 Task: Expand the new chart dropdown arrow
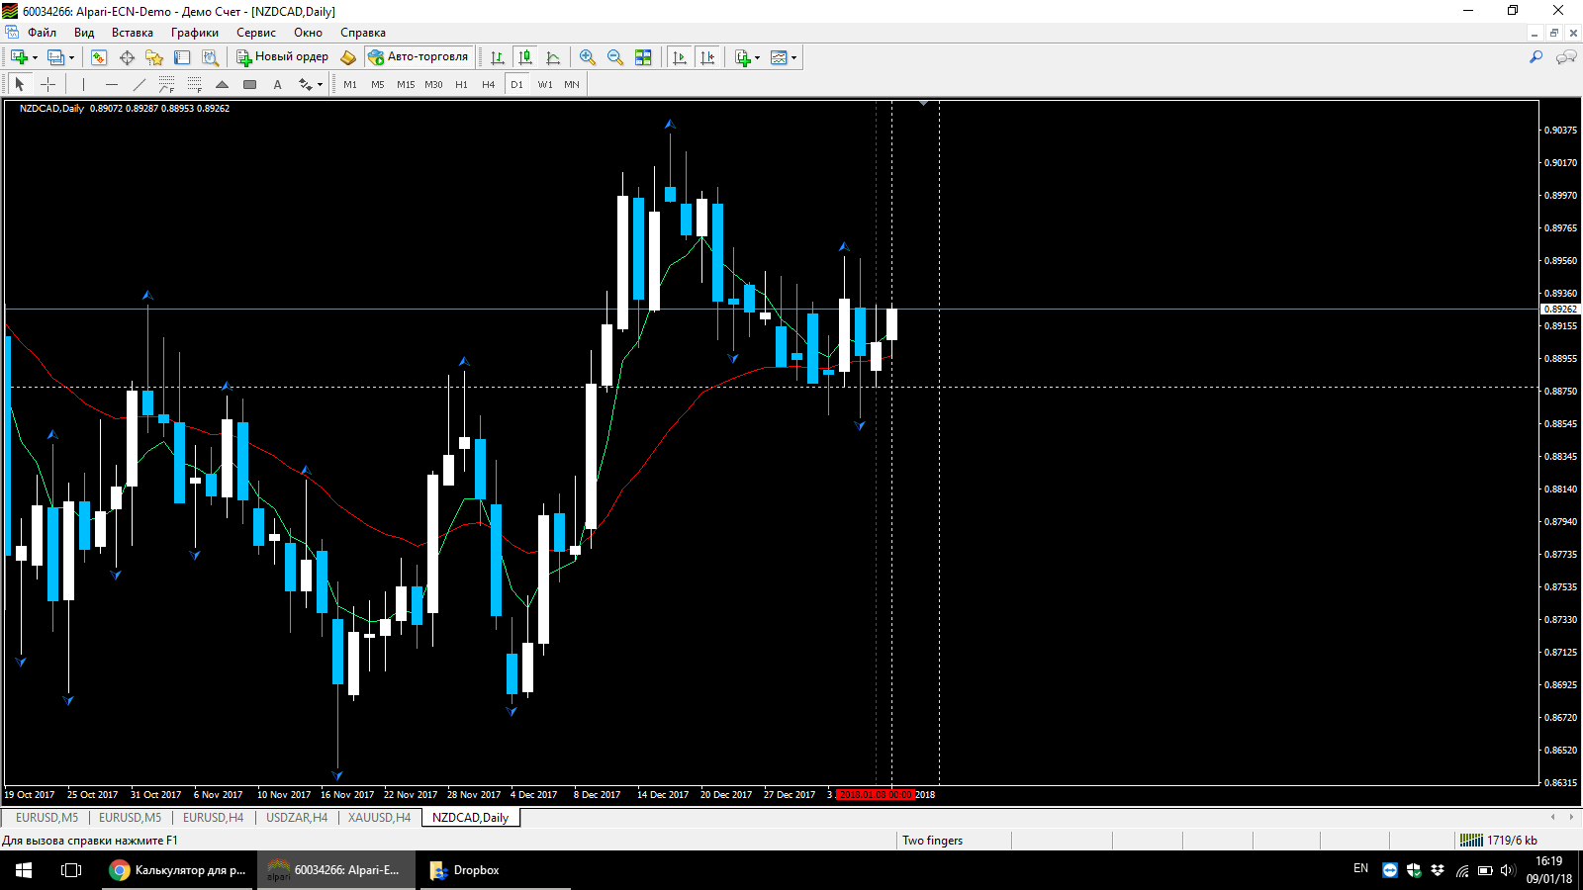click(x=36, y=57)
